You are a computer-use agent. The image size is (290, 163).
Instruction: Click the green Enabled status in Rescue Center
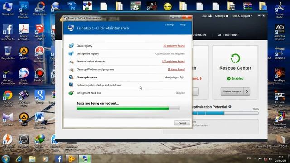235,78
